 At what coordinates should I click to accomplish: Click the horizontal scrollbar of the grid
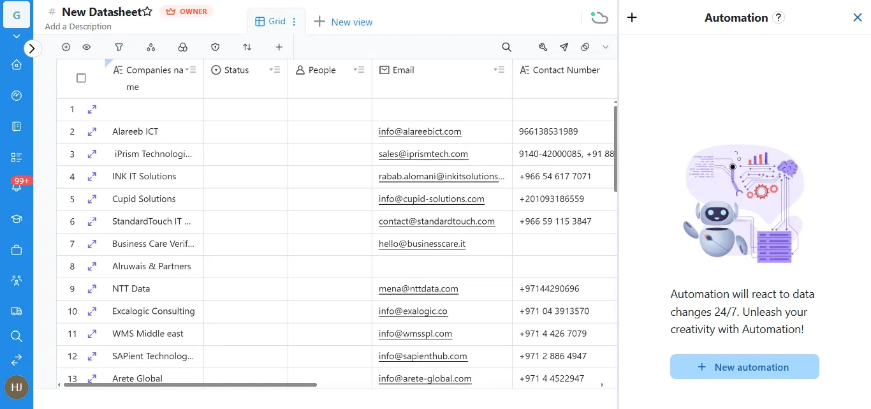189,385
